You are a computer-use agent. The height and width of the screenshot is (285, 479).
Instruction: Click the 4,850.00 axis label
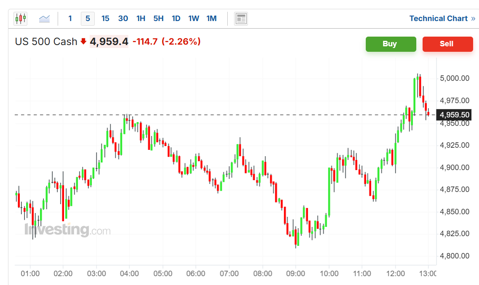click(x=454, y=212)
